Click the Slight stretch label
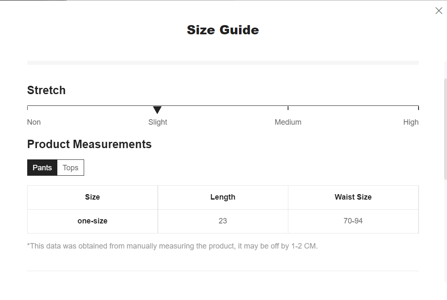Screen dimensions: 447x300 158,122
